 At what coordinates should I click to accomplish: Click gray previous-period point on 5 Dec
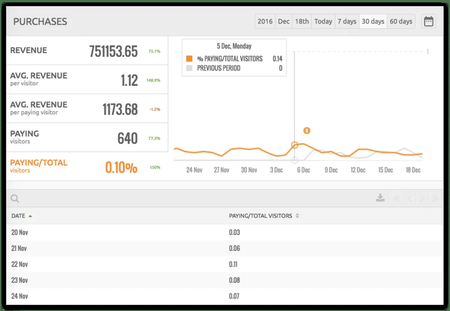pos(294,160)
